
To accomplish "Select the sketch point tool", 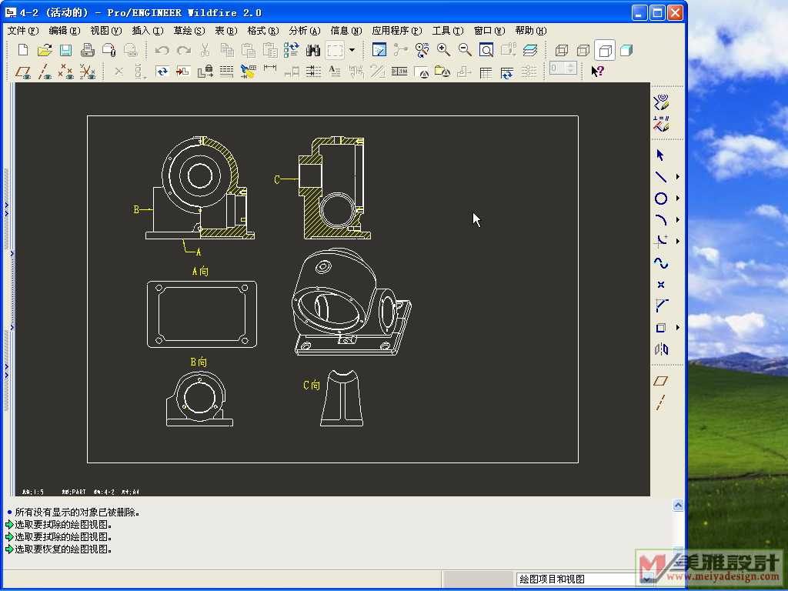I will [661, 285].
